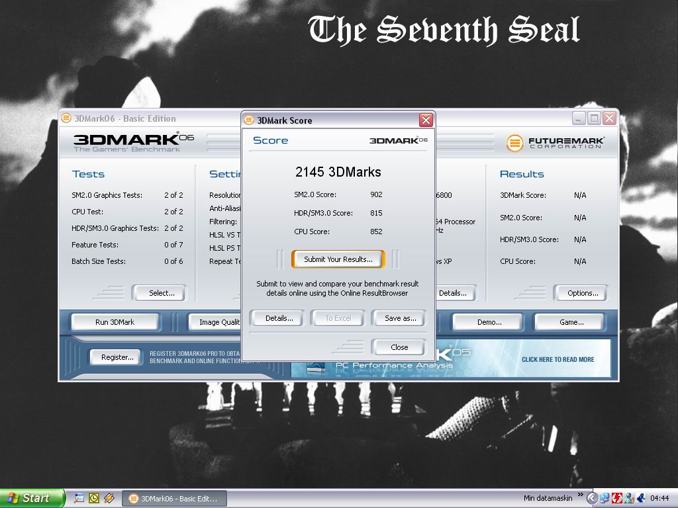The height and width of the screenshot is (508, 678).
Task: Open Select tests dialog in main window
Action: pos(159,293)
